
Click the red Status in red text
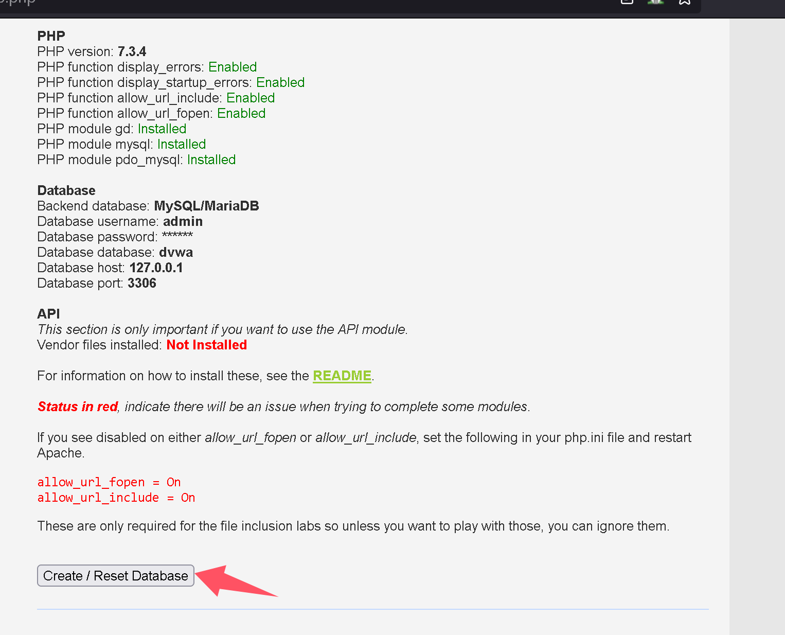[x=78, y=407]
